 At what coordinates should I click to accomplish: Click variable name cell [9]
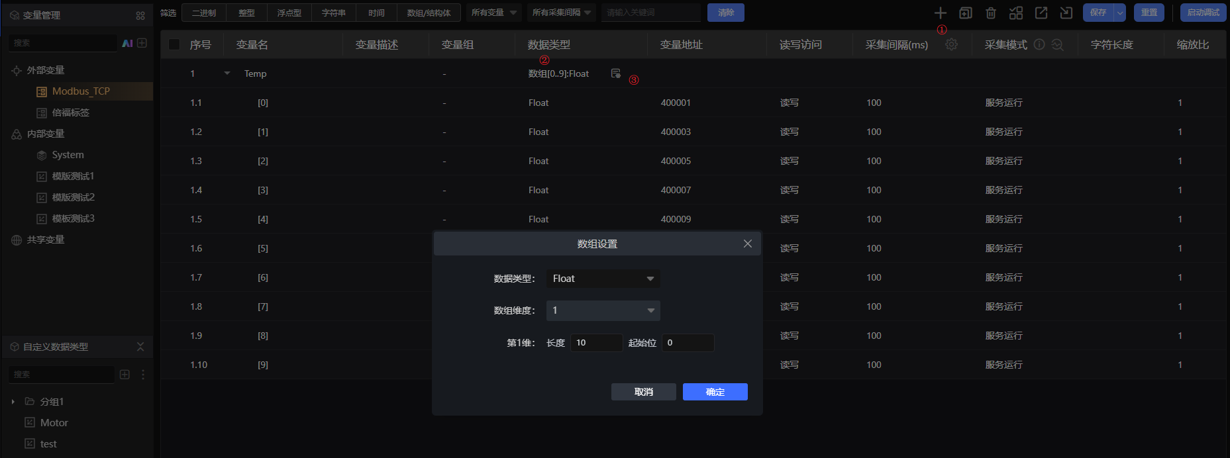click(263, 365)
